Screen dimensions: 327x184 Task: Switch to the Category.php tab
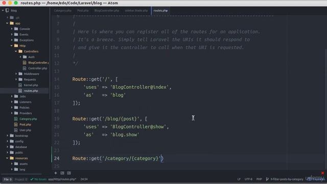click(x=62, y=11)
